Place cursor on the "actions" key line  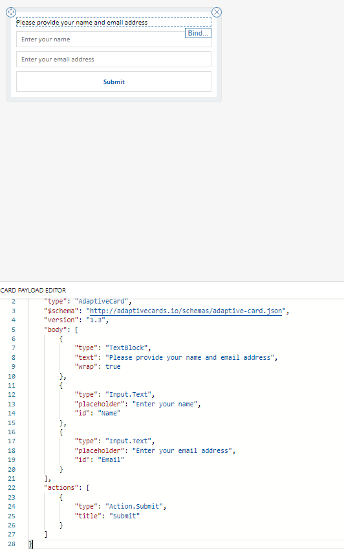[x=67, y=487]
